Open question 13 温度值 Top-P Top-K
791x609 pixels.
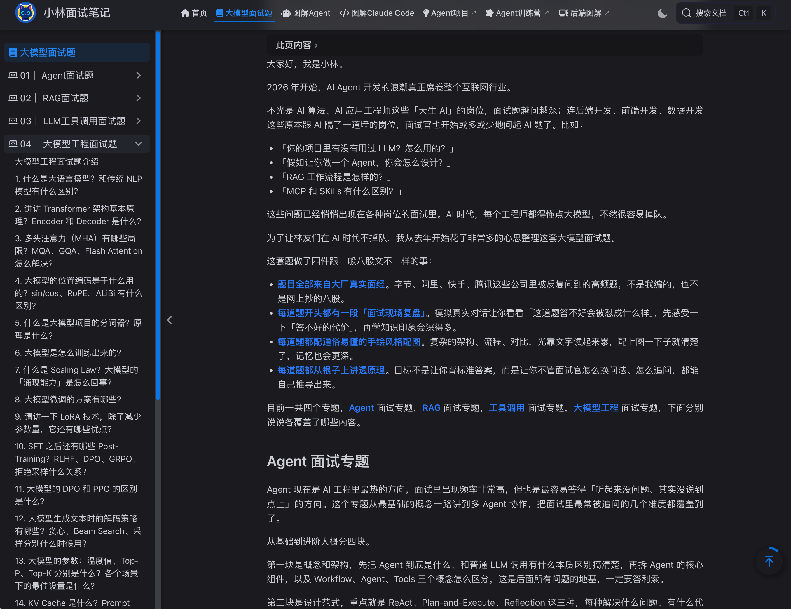tap(77, 573)
